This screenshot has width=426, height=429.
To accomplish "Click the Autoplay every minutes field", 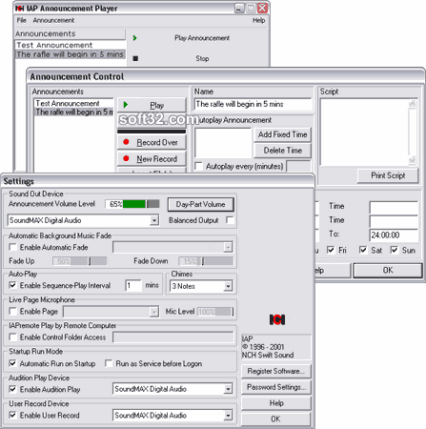I will (x=298, y=166).
